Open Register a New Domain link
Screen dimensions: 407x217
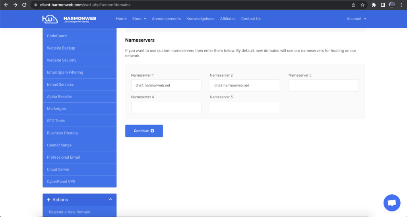[69, 212]
